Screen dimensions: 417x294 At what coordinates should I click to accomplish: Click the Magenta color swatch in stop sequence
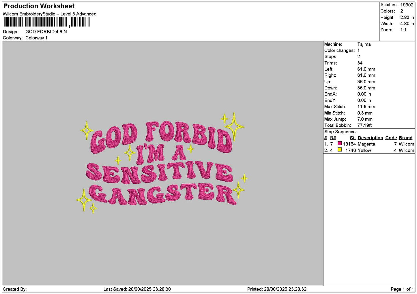[x=340, y=143]
